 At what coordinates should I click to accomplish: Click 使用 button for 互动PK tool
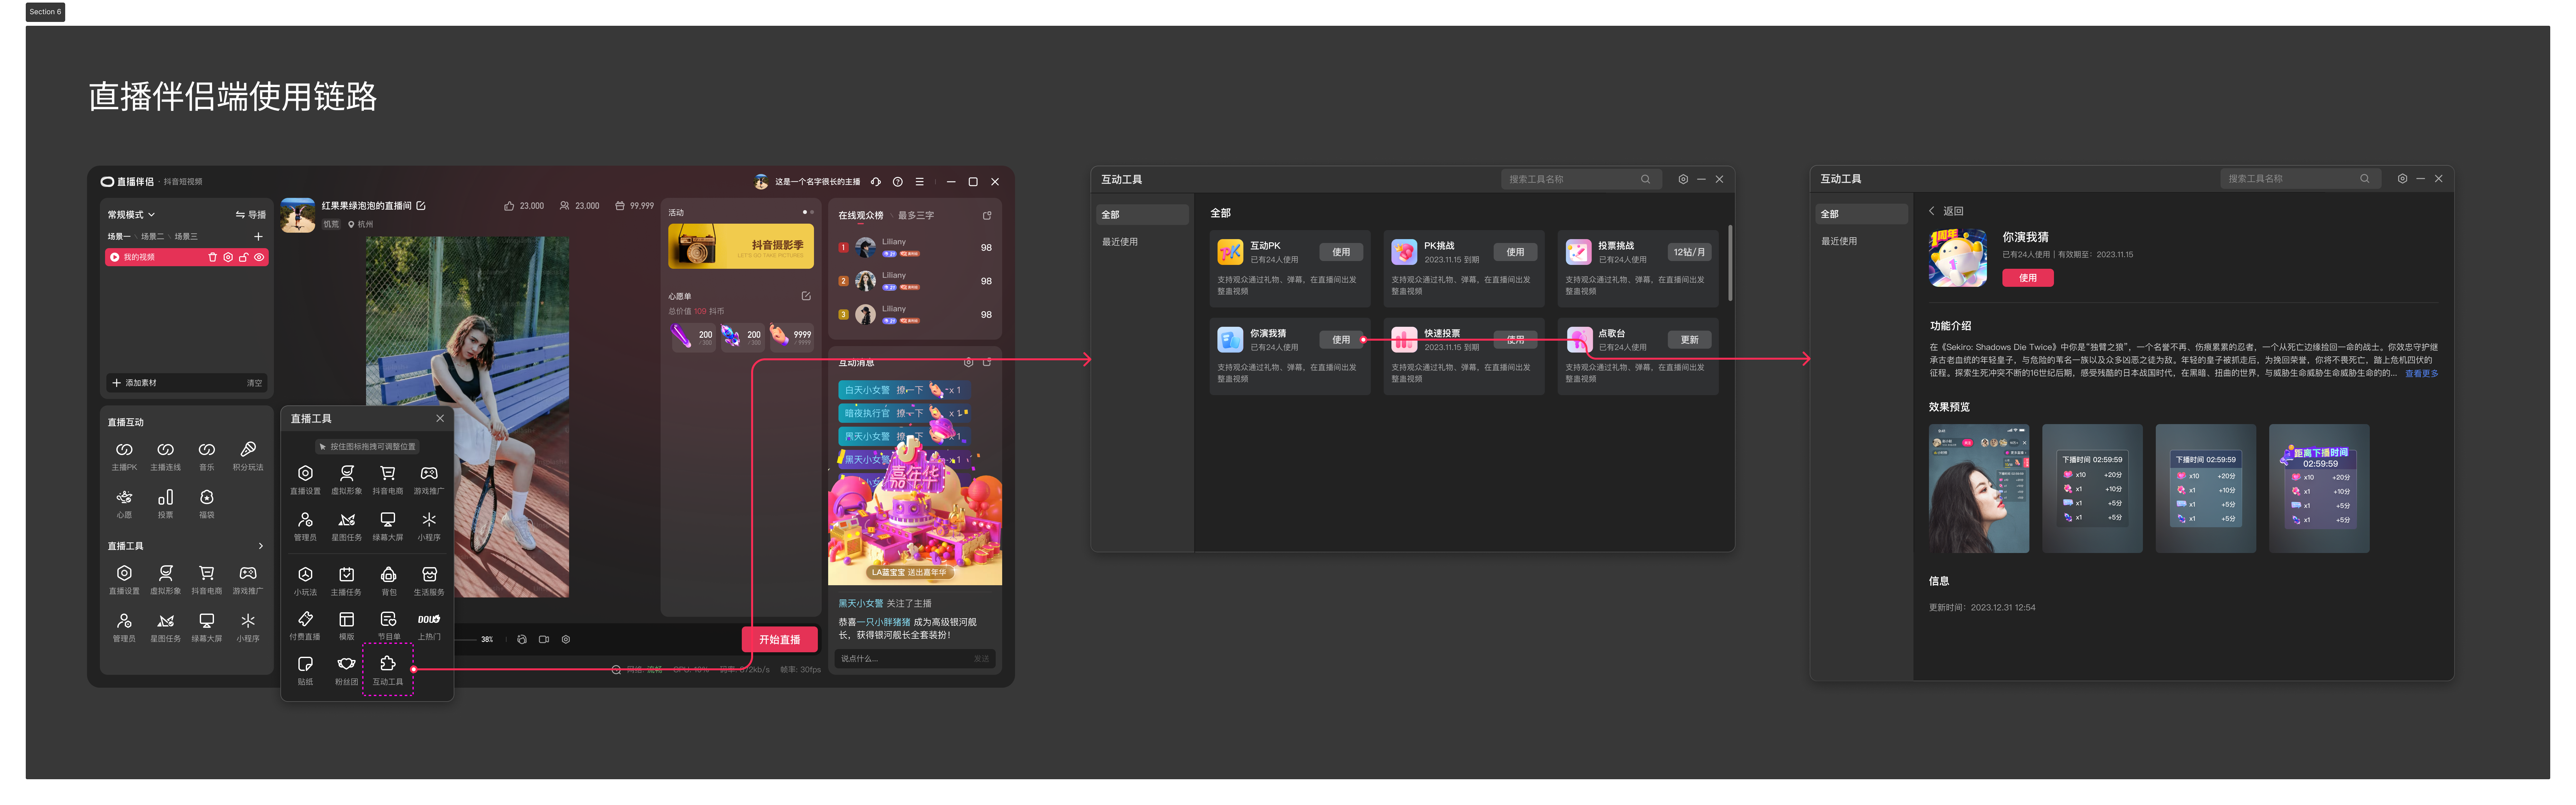(x=1341, y=252)
